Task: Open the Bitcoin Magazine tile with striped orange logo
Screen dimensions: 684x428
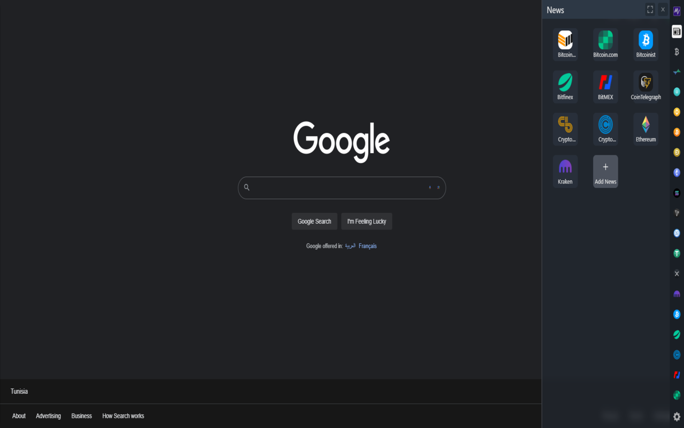Action: 565,44
